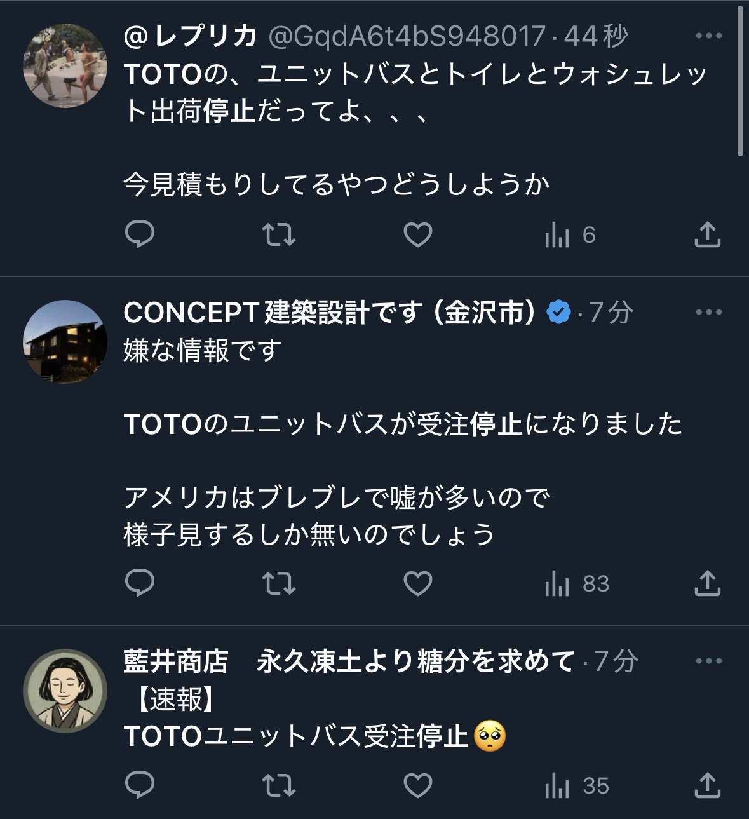This screenshot has height=819, width=749.
Task: Like the CONCEPT建築設計 tweet
Action: click(x=418, y=583)
